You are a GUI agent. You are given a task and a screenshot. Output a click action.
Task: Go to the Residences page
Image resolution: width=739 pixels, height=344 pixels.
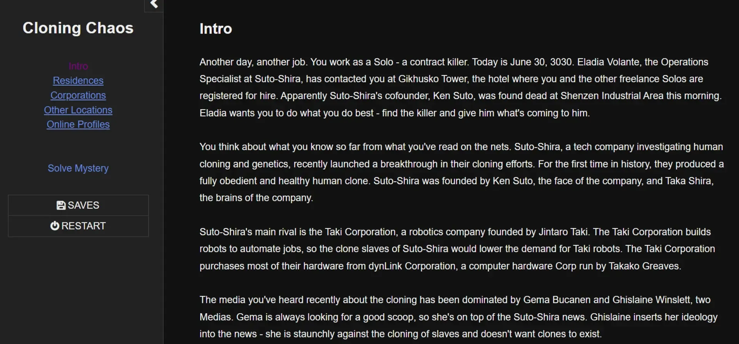(x=78, y=81)
